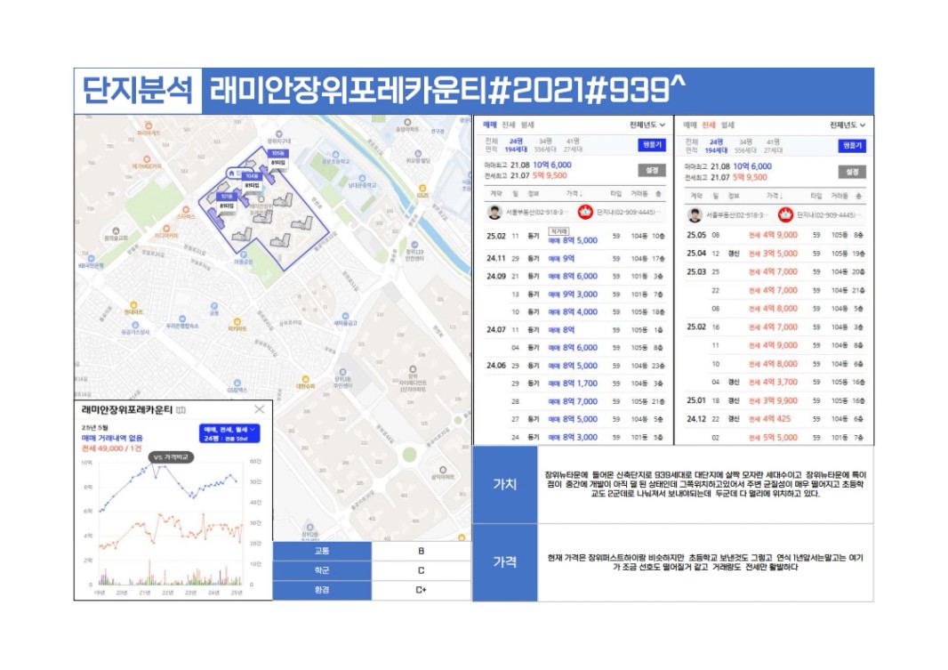948x670 pixels.
Task: Click gray 설정 button in right panel
Action: (852, 173)
